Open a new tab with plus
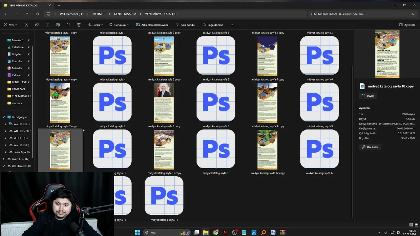 point(59,5)
